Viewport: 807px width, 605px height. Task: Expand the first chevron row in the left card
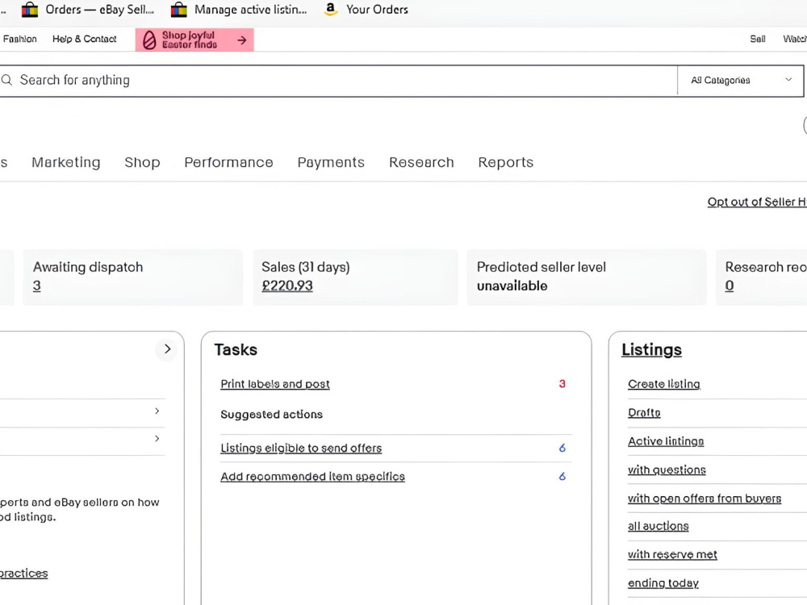[157, 411]
